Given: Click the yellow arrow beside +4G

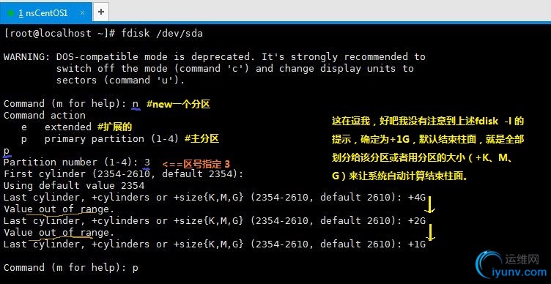Looking at the screenshot, I should tap(429, 205).
